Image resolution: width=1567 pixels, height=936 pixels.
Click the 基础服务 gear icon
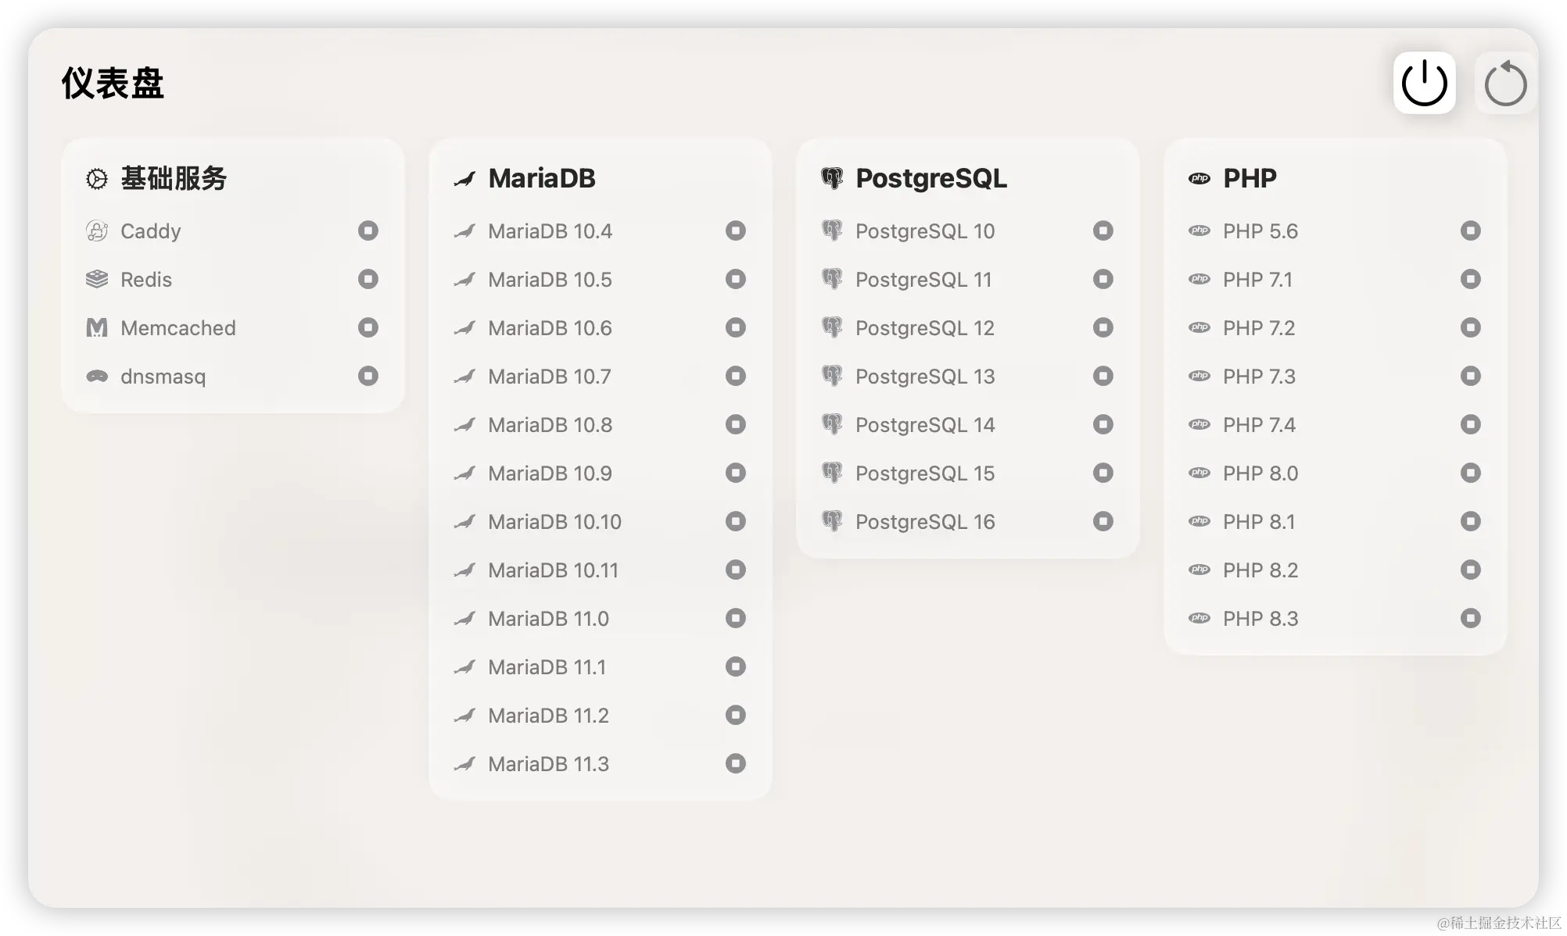(97, 179)
